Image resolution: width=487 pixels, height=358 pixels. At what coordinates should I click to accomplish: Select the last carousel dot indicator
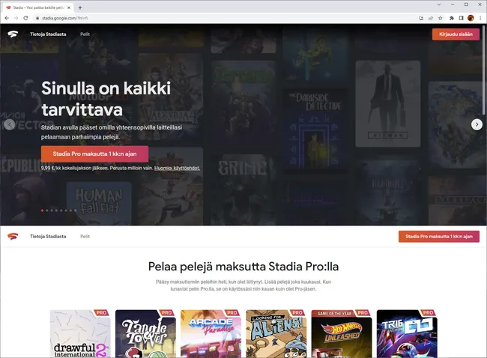[x=75, y=210]
